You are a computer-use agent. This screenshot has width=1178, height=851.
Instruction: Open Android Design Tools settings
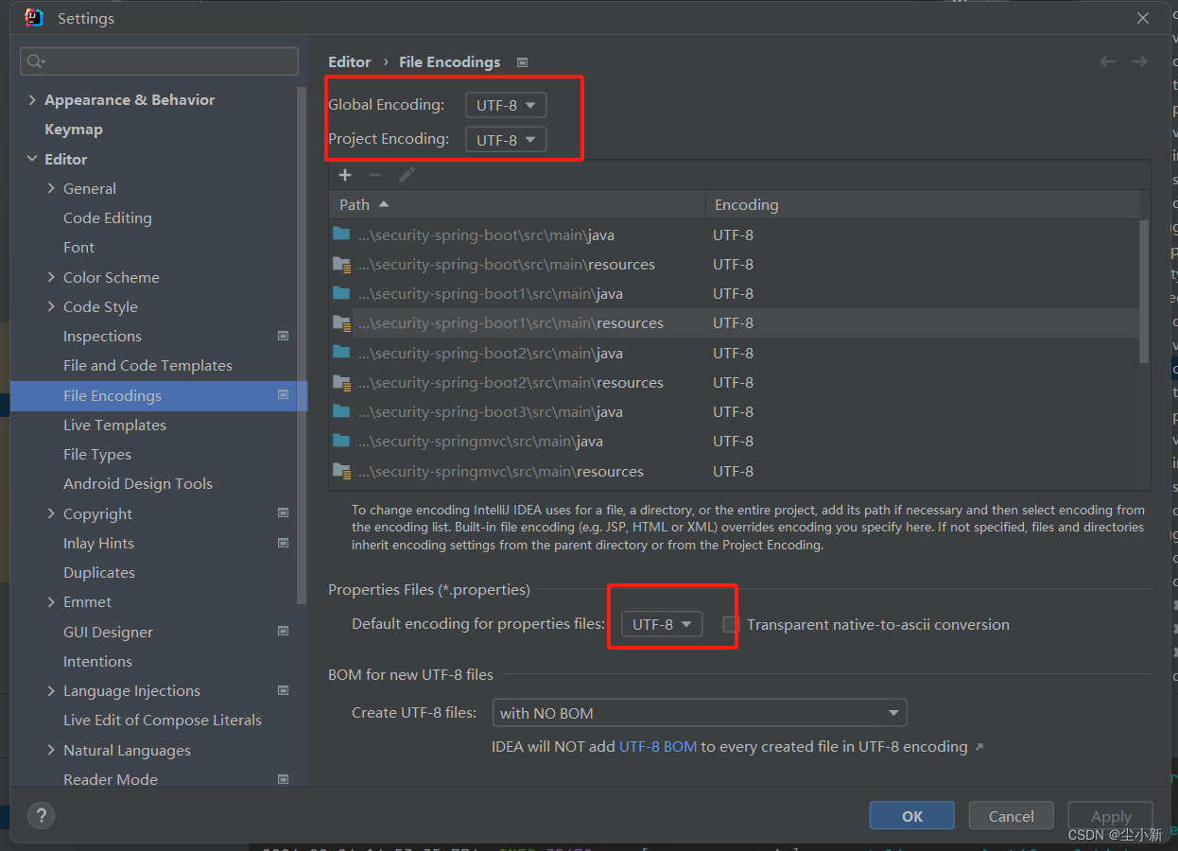pyautogui.click(x=138, y=483)
